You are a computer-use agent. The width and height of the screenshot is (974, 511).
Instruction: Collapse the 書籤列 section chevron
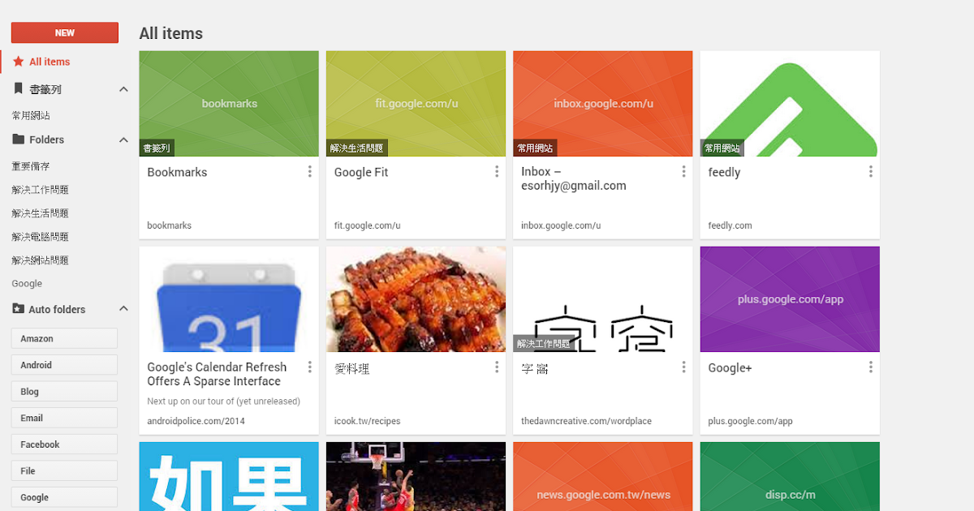[123, 89]
